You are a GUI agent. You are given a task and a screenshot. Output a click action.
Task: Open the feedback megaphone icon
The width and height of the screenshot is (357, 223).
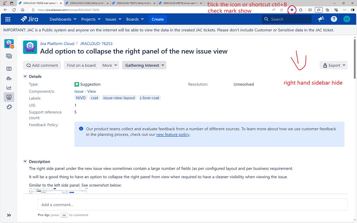[x=321, y=19]
